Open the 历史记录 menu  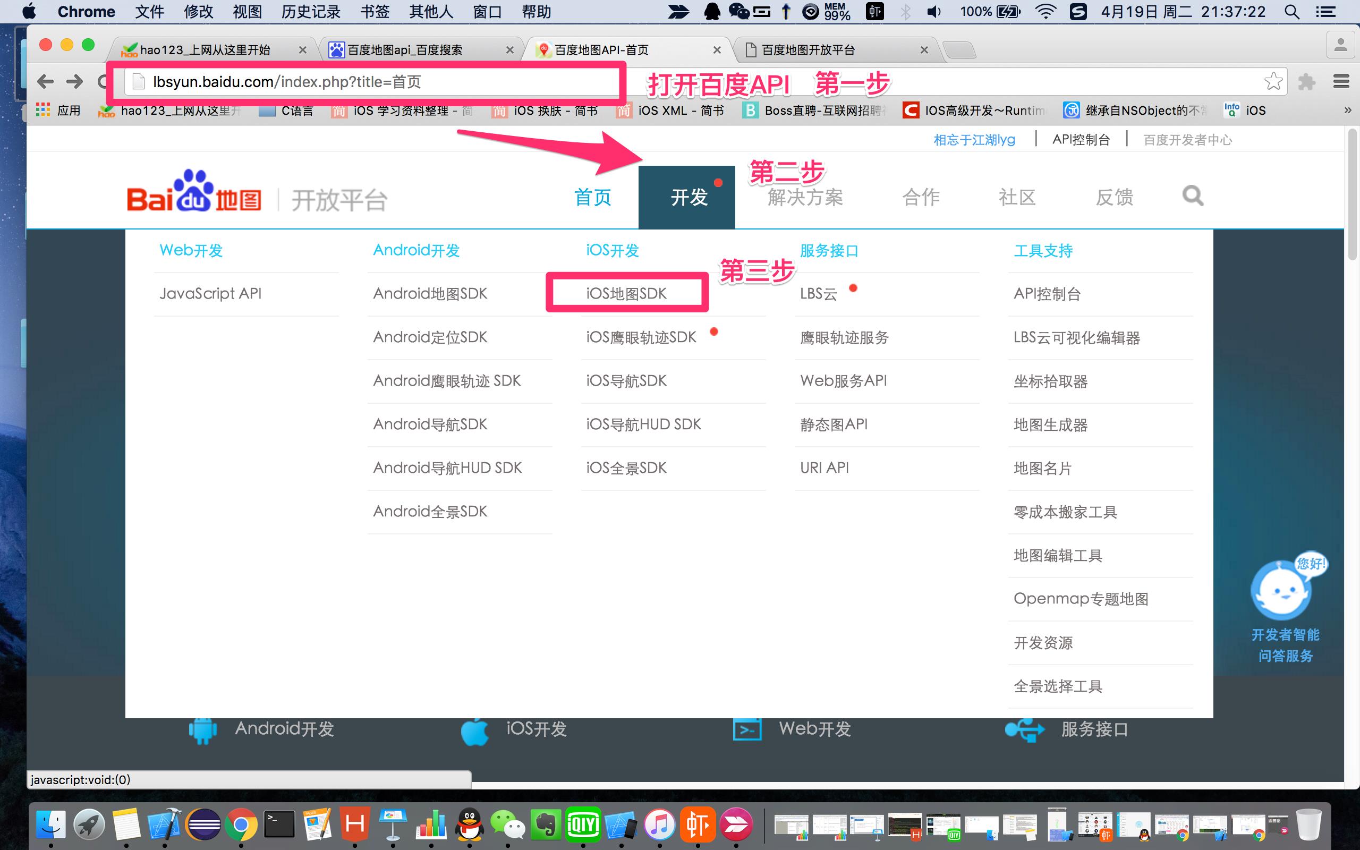tap(311, 12)
